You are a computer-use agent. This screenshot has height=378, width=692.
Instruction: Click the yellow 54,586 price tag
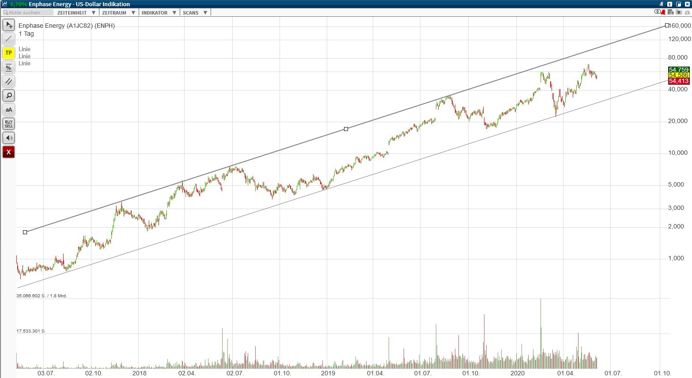[x=679, y=75]
